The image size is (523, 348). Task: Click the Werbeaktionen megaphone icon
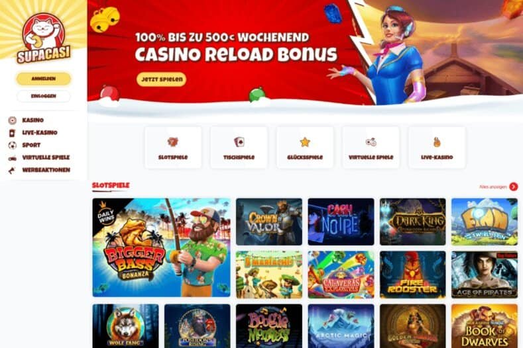point(13,170)
